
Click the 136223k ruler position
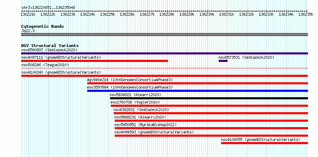pyautogui.click(x=68, y=14)
